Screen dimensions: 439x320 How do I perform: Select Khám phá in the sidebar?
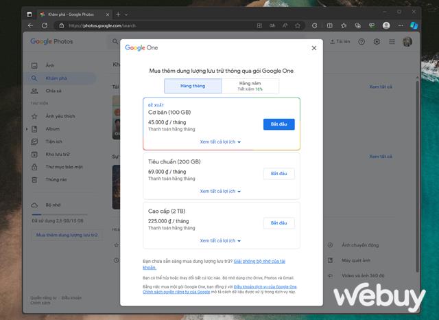pos(60,78)
